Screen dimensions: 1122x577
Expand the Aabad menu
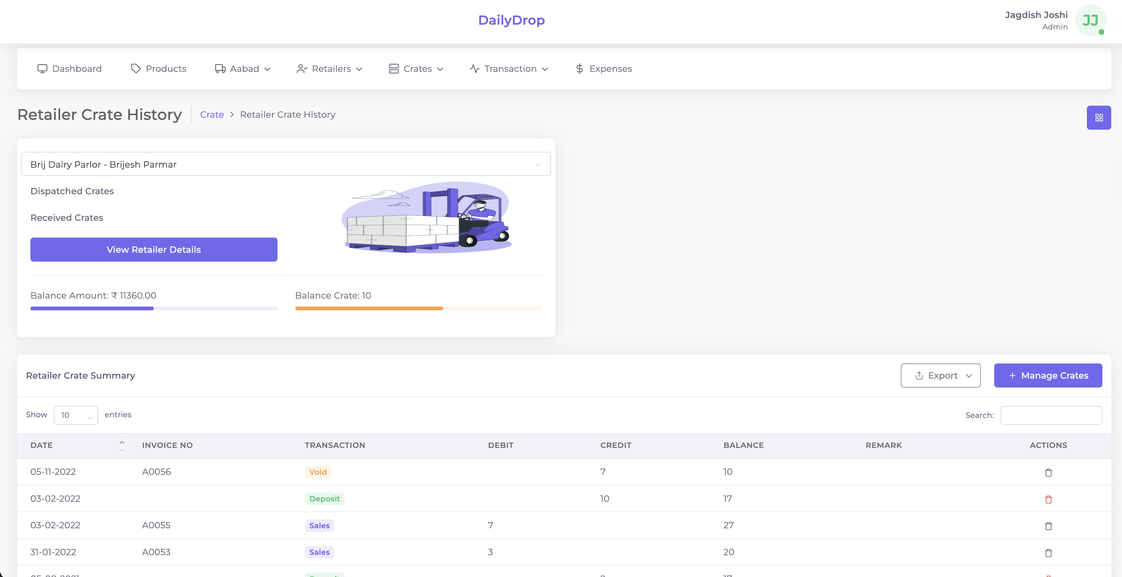click(x=243, y=69)
